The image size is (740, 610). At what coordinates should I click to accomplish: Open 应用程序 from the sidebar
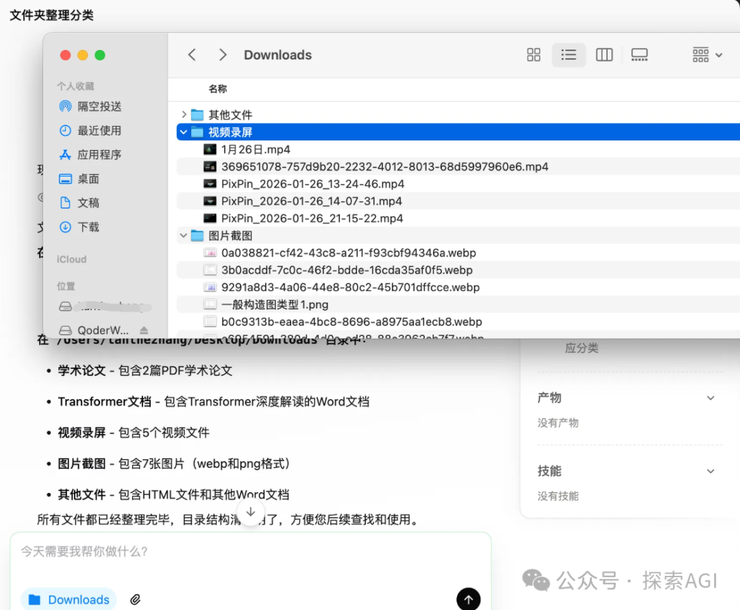[89, 155]
